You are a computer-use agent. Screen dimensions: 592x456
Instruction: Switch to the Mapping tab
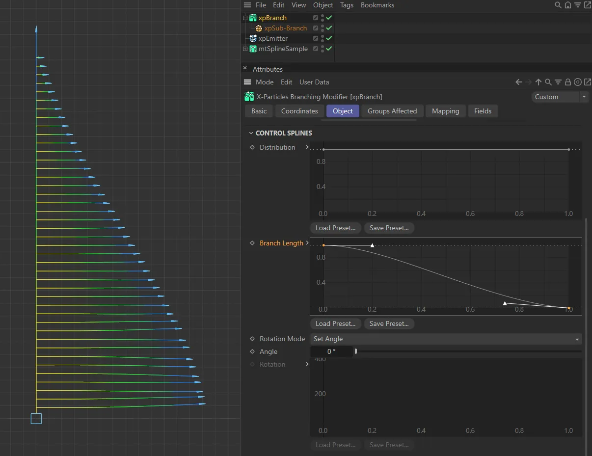[x=445, y=111]
